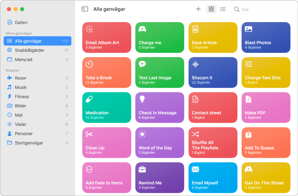Run the Email Album Art shortcut

107,37
